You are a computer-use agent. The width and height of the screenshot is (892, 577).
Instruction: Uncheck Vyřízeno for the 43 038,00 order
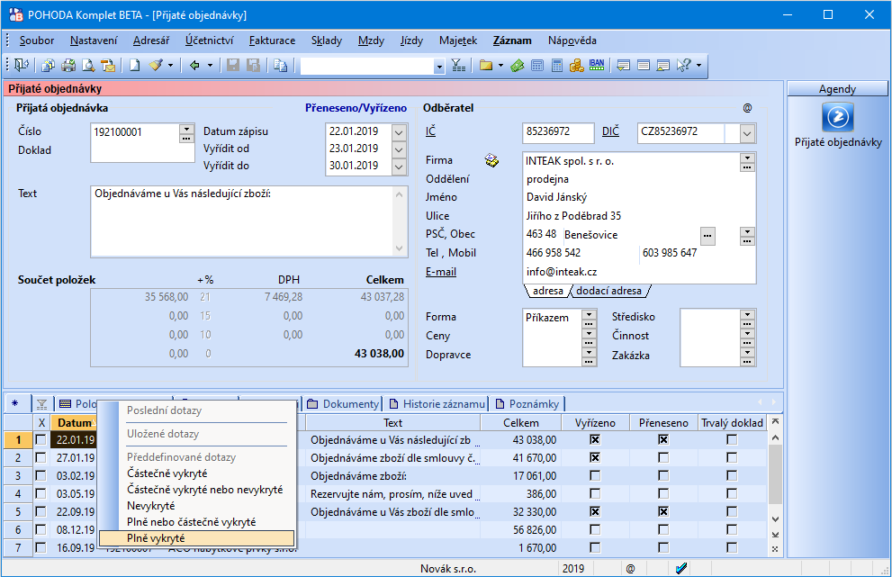595,440
